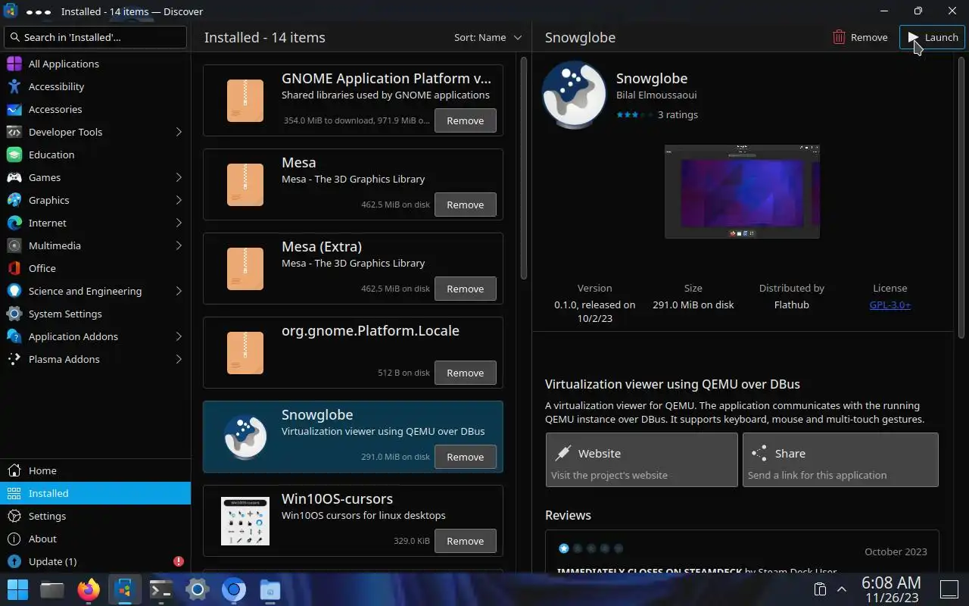969x606 pixels.
Task: Select the Application Addons icon
Action: [x=14, y=336]
